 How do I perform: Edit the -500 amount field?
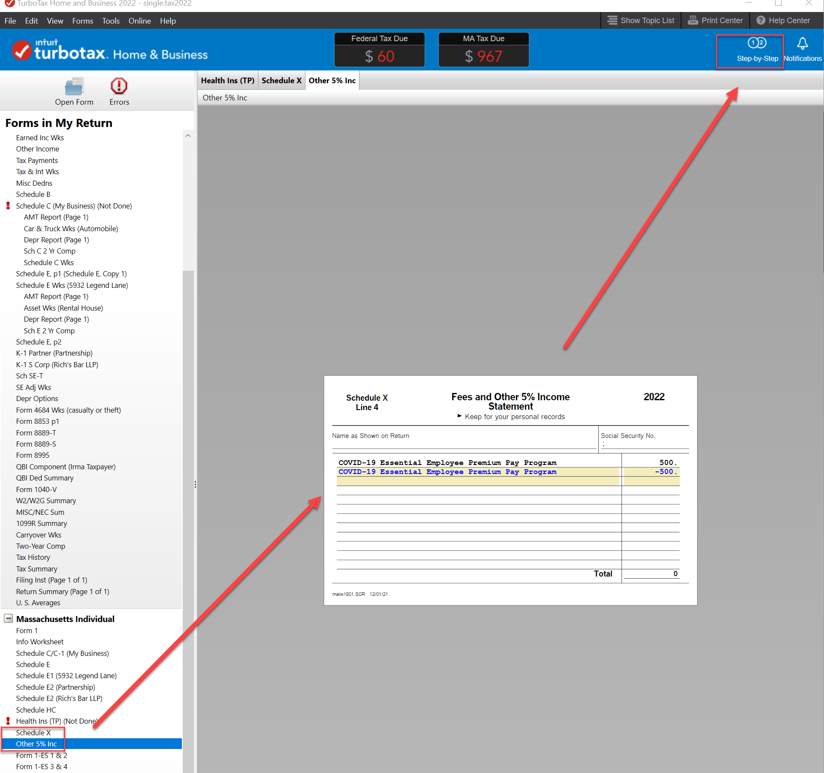coord(652,471)
